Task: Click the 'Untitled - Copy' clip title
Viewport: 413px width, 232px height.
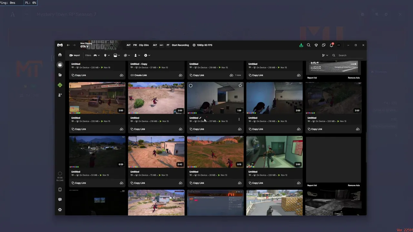Action: coord(139,64)
